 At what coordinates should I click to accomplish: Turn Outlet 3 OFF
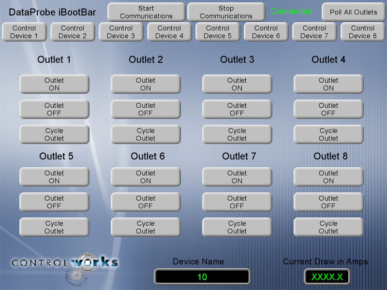point(237,109)
